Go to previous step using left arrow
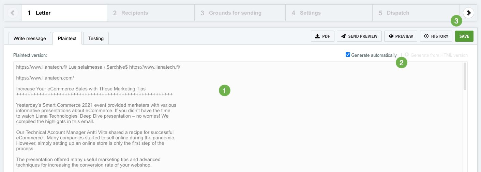The width and height of the screenshot is (481, 172). [13, 13]
